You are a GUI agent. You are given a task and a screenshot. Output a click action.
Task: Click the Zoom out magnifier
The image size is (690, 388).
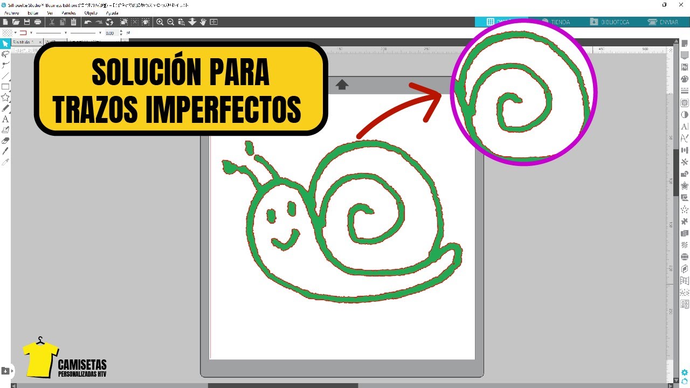pyautogui.click(x=170, y=22)
